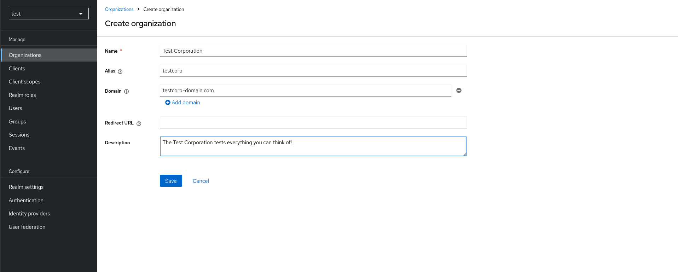Open the Groups section
The width and height of the screenshot is (678, 272).
point(17,122)
